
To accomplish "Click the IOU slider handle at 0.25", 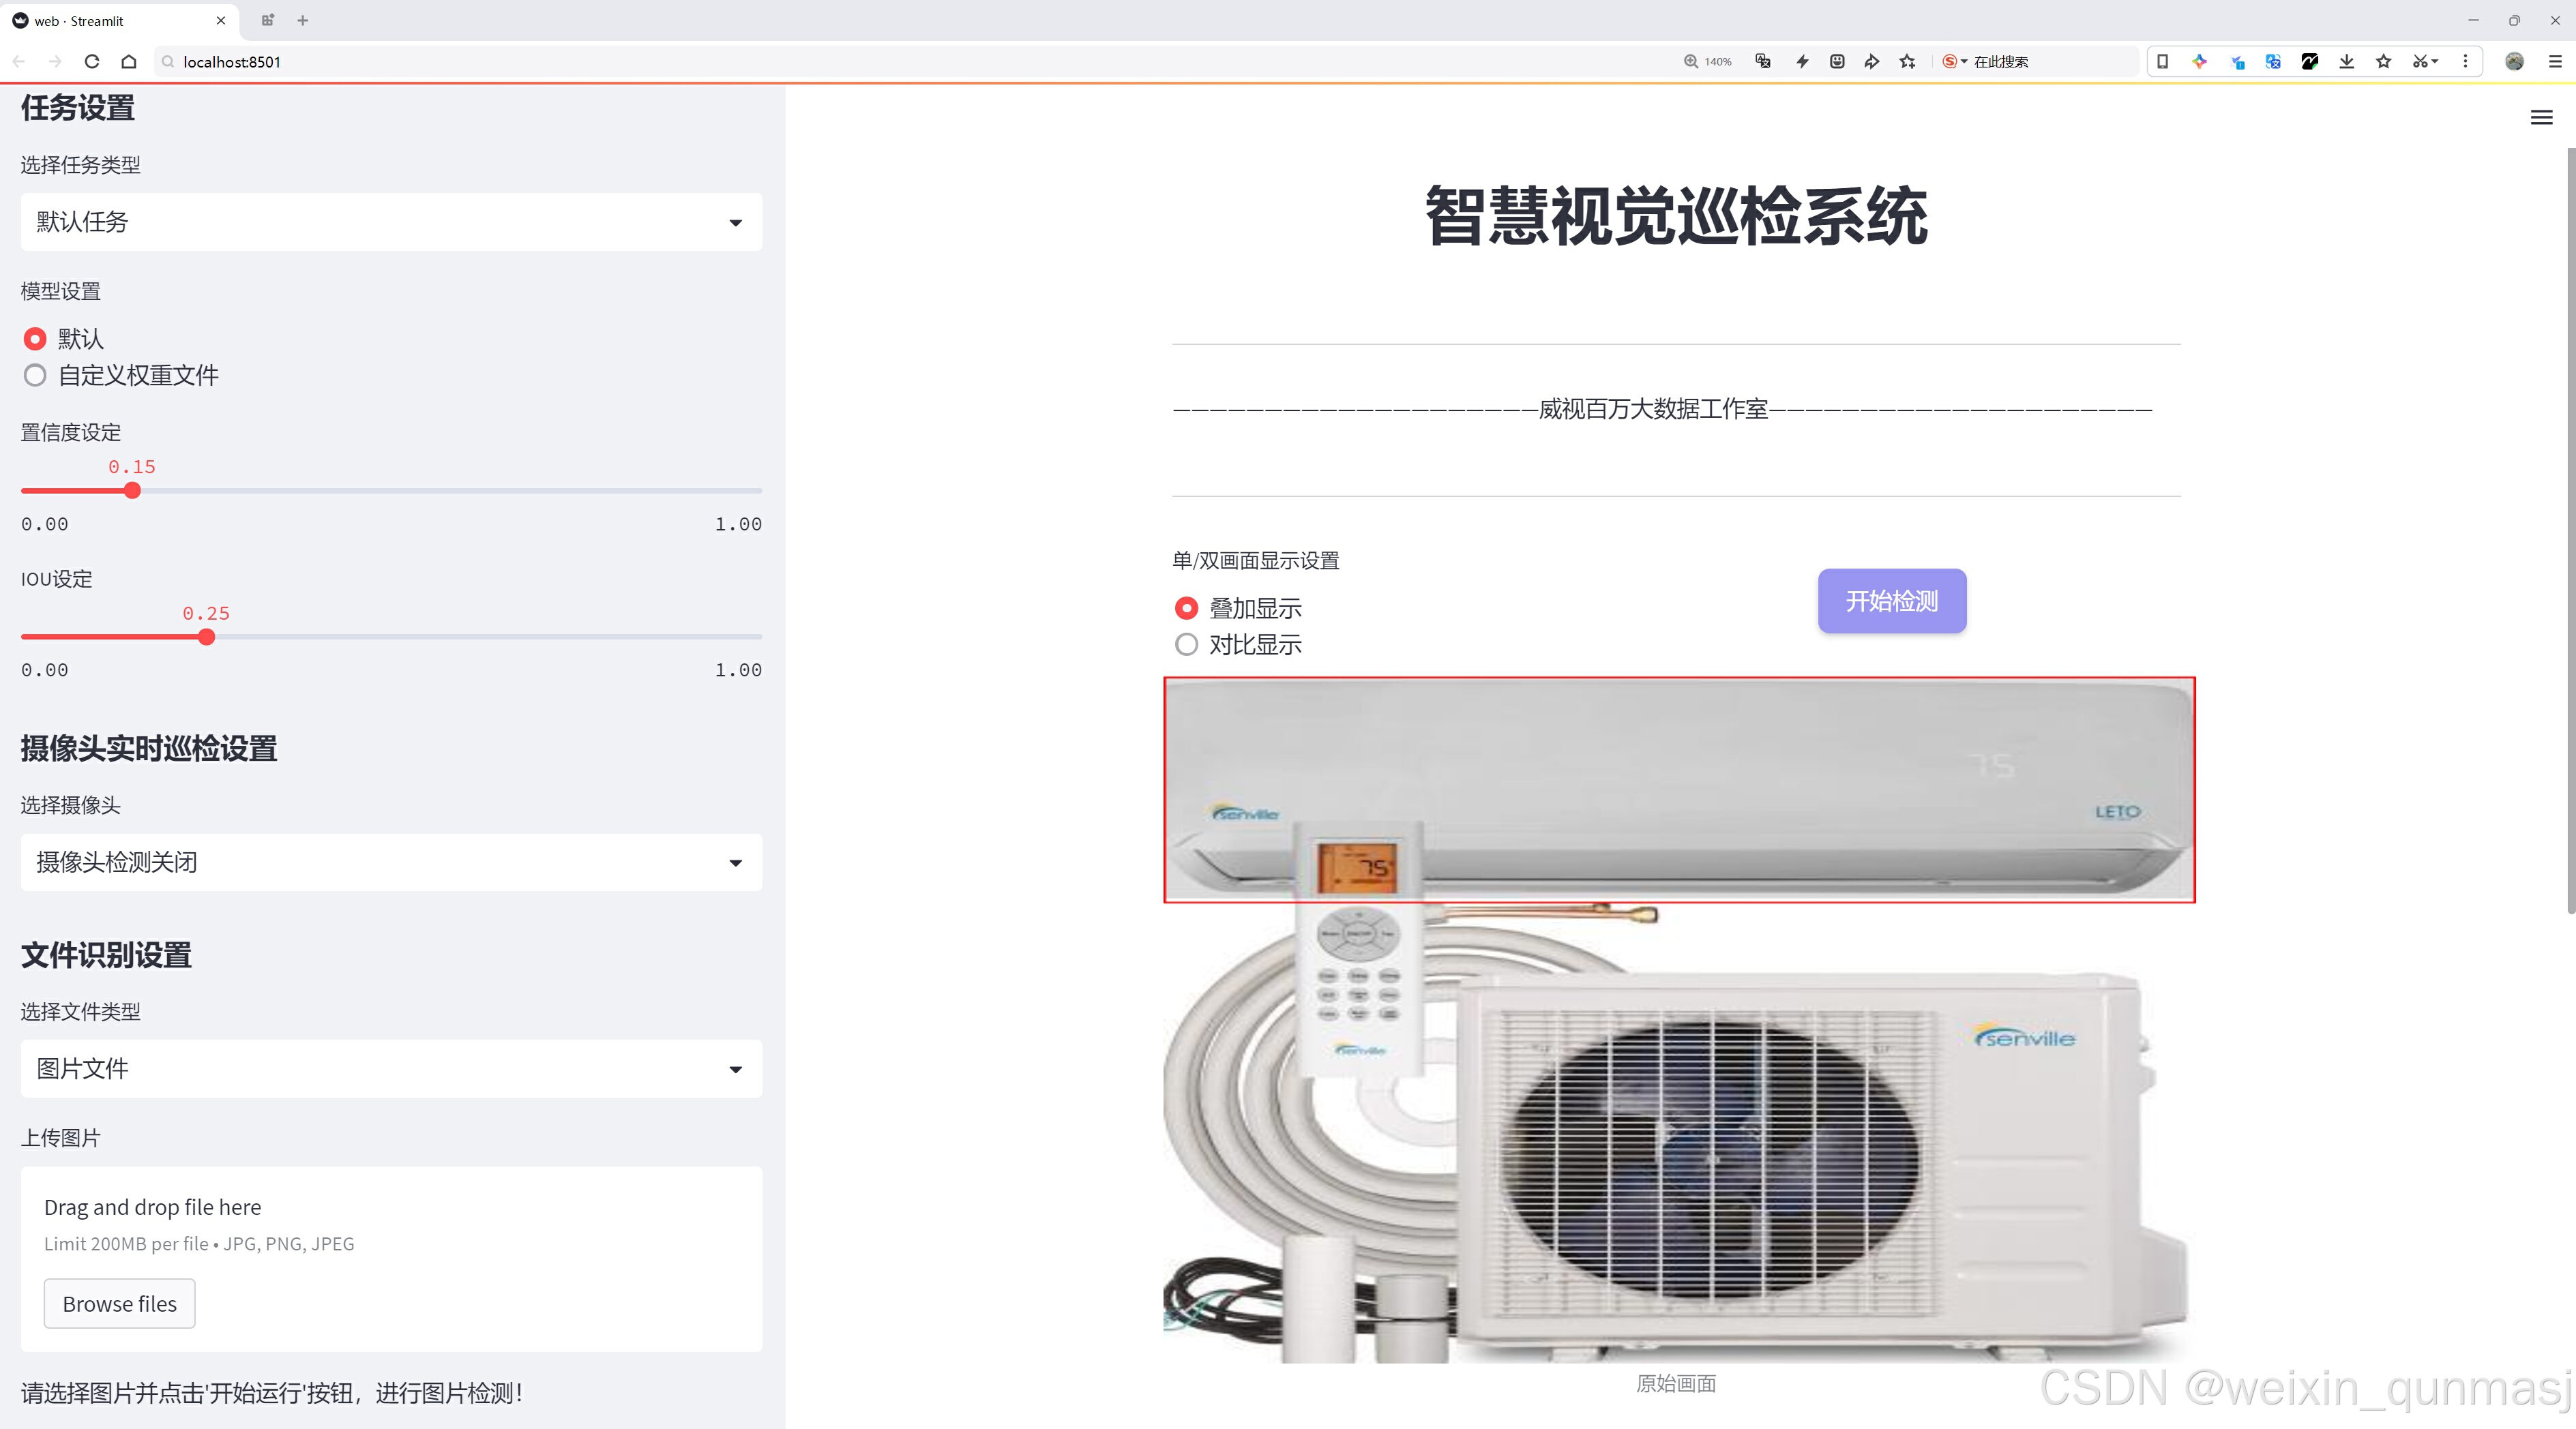I will point(206,637).
